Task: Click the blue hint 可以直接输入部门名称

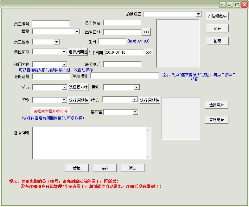Action: pyautogui.click(x=56, y=70)
